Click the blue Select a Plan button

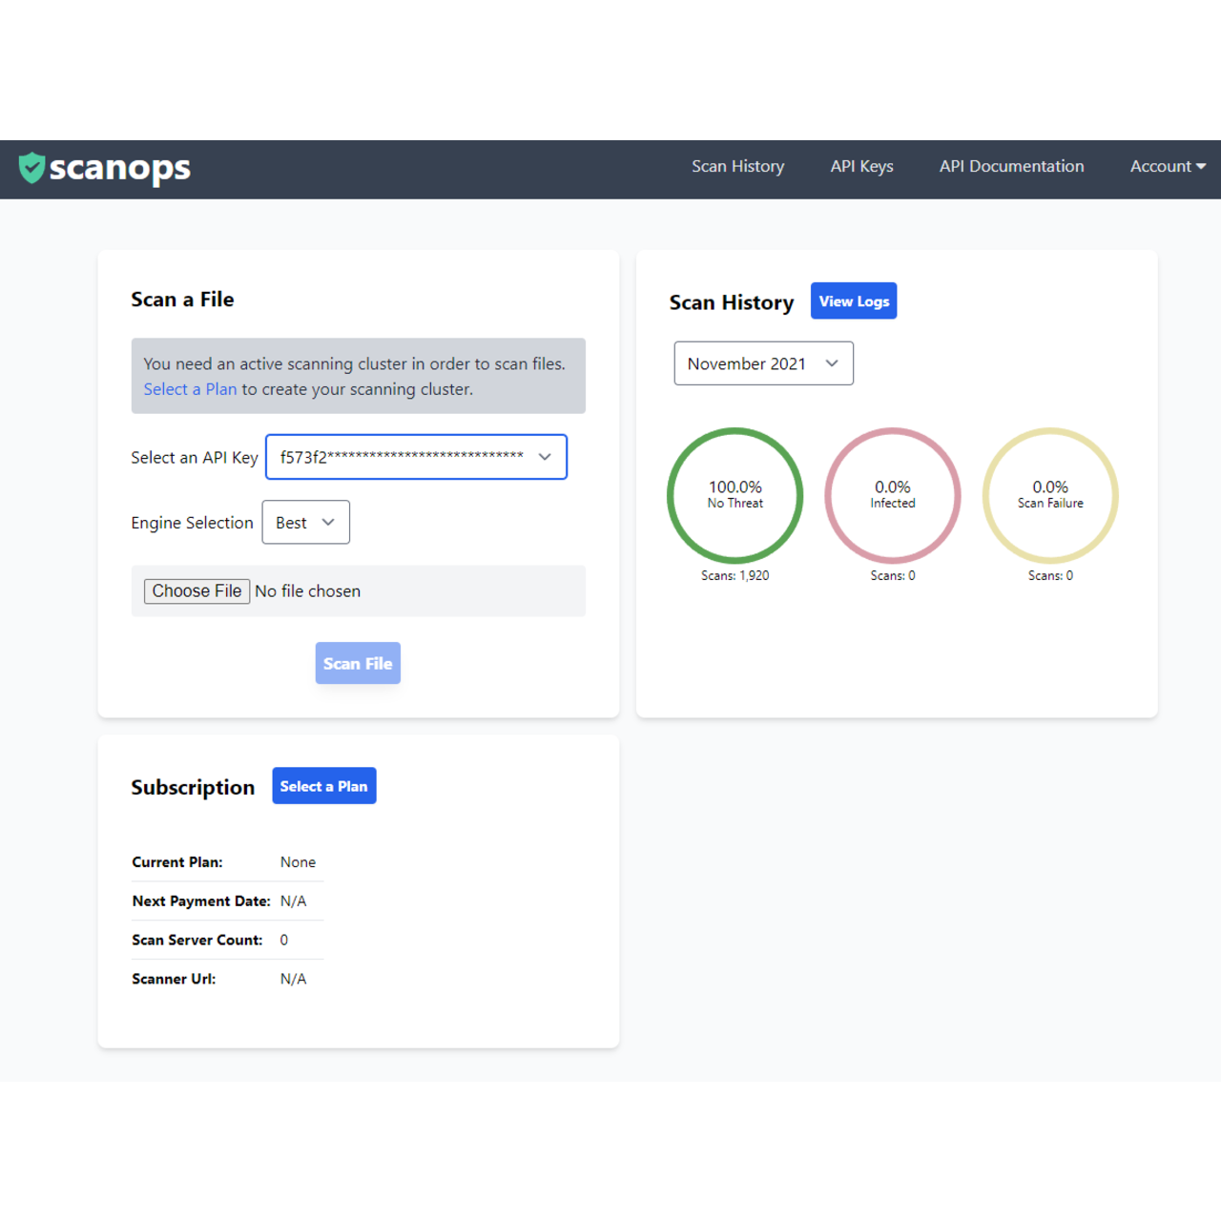[x=324, y=786]
